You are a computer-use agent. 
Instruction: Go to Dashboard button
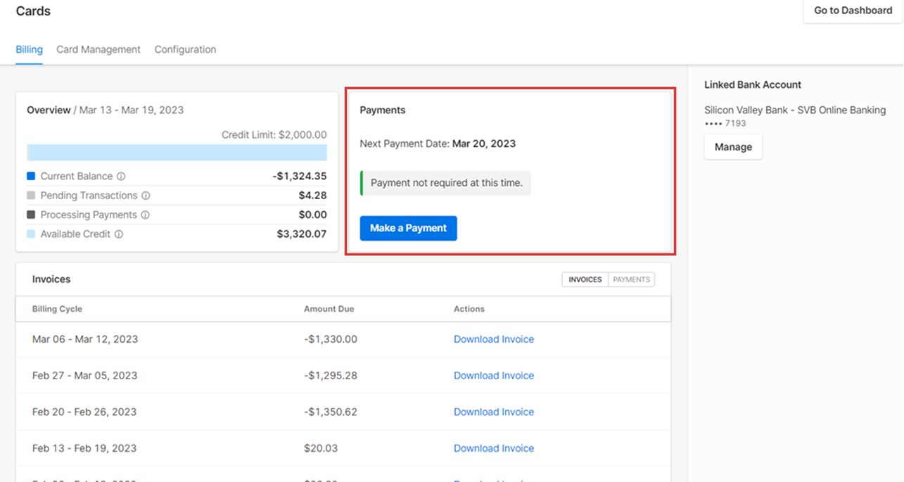tap(853, 11)
